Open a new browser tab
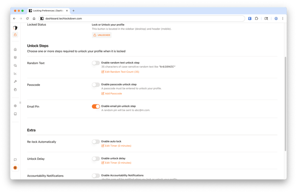The width and height of the screenshot is (297, 193). [x=74, y=11]
